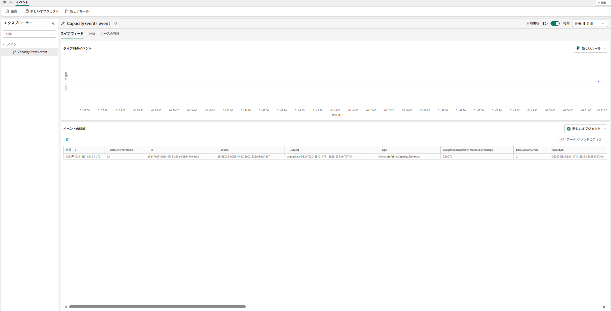
Task: Open the edit mode dropdown at top right
Action: click(x=603, y=2)
